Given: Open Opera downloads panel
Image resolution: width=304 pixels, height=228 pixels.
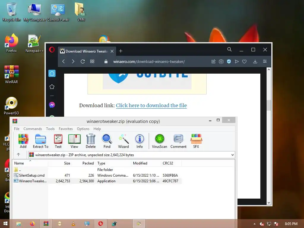Looking at the screenshot, I should point(255,61).
